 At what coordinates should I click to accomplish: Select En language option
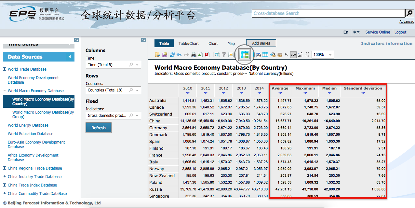(x=346, y=32)
